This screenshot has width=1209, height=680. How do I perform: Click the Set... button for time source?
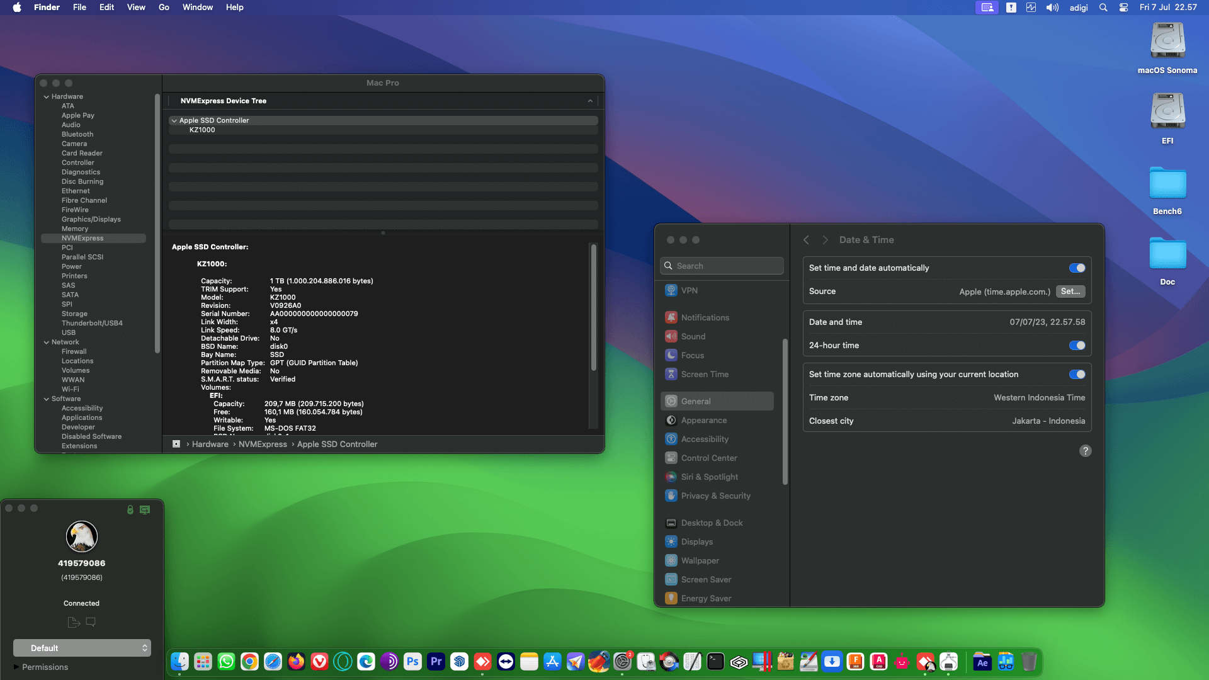click(x=1070, y=292)
